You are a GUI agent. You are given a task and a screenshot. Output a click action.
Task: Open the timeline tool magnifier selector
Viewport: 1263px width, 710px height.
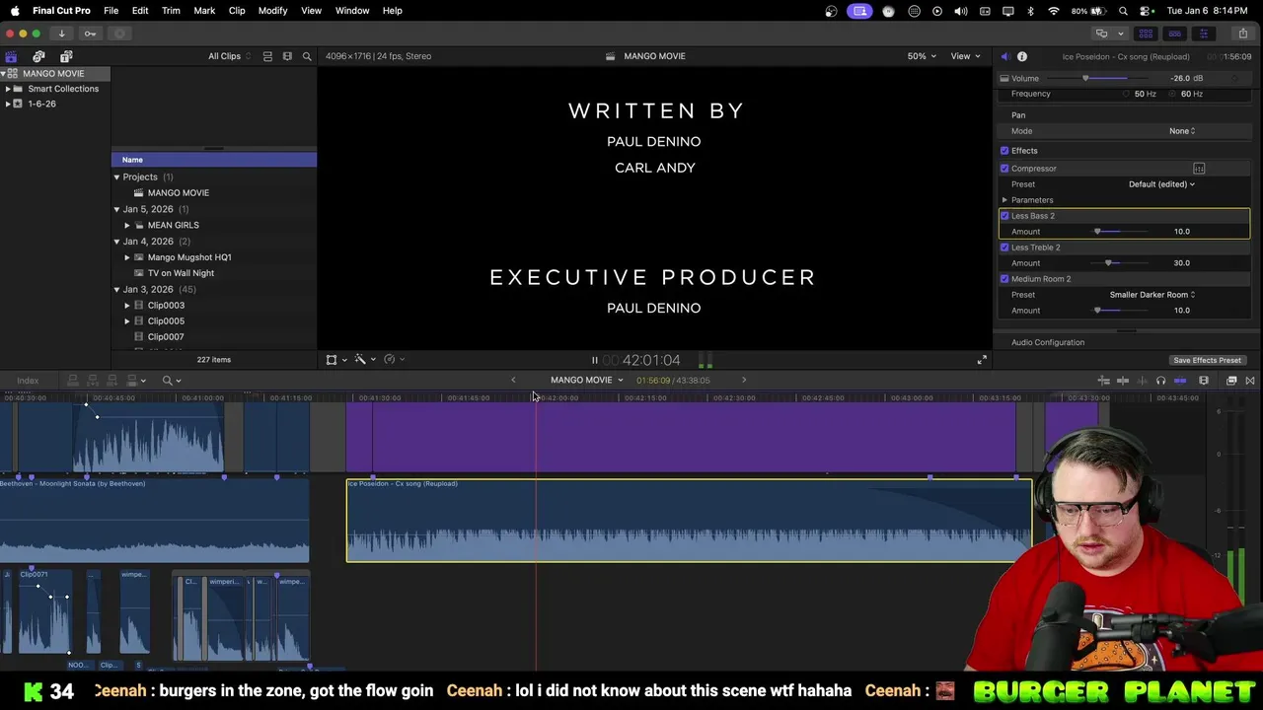[x=171, y=381]
